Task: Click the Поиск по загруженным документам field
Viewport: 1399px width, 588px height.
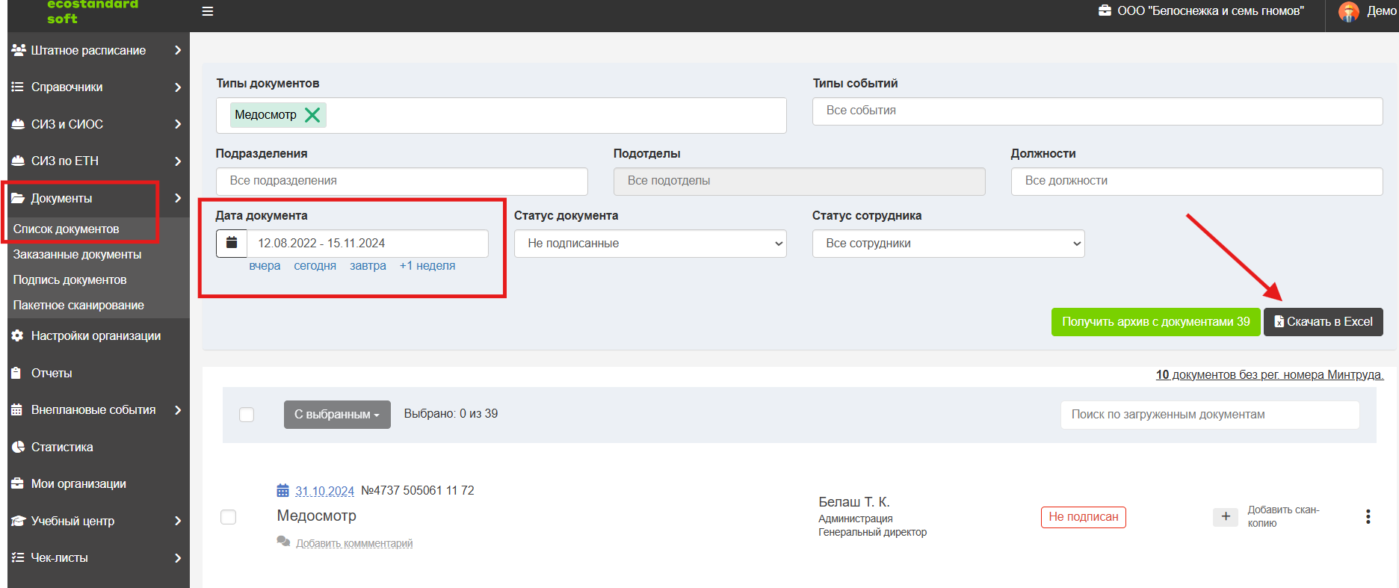Action: (1210, 415)
